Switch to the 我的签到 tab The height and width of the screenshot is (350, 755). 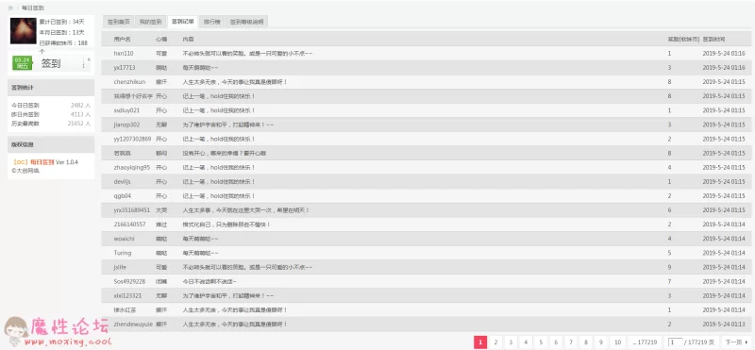pos(151,22)
